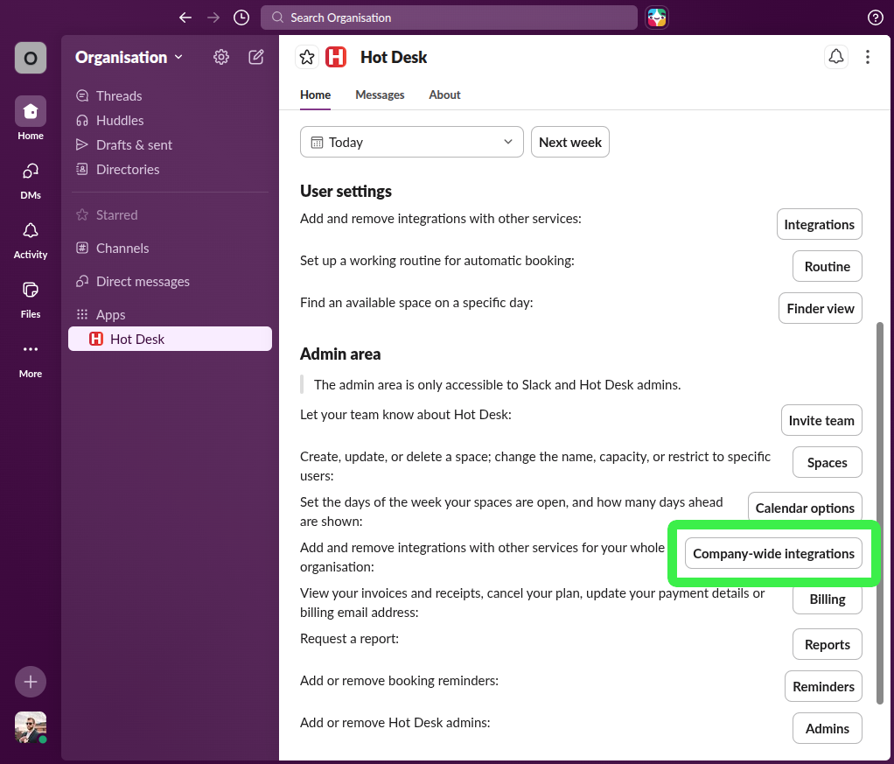
Task: Open the Today date dropdown
Action: coord(411,141)
